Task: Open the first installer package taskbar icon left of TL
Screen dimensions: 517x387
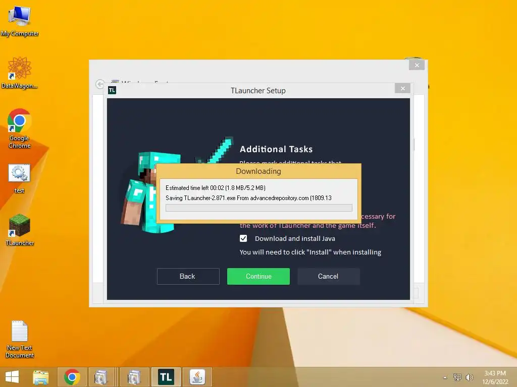Action: (x=101, y=377)
